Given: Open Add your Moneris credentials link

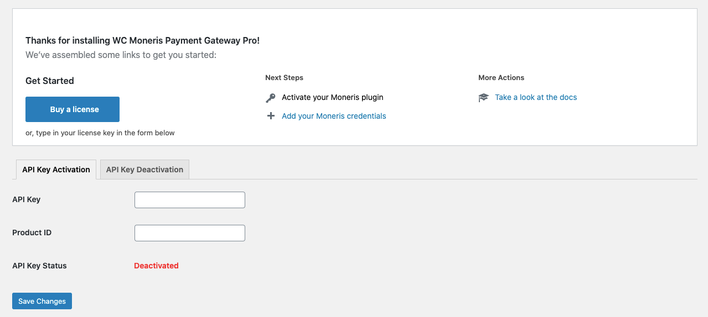Looking at the screenshot, I should 334,116.
